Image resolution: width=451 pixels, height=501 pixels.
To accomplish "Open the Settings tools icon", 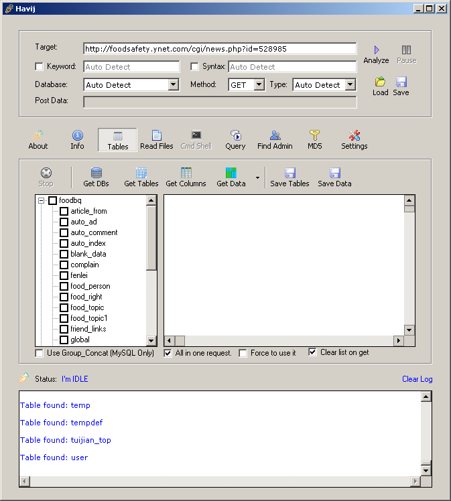I will [354, 135].
